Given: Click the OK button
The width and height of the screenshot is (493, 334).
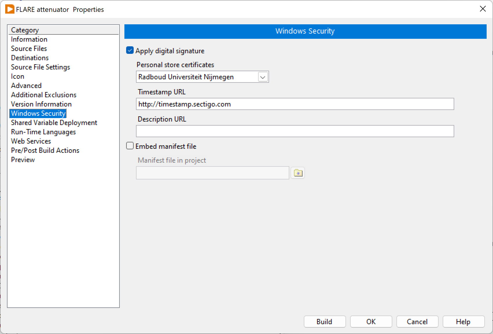Looking at the screenshot, I should 371,322.
